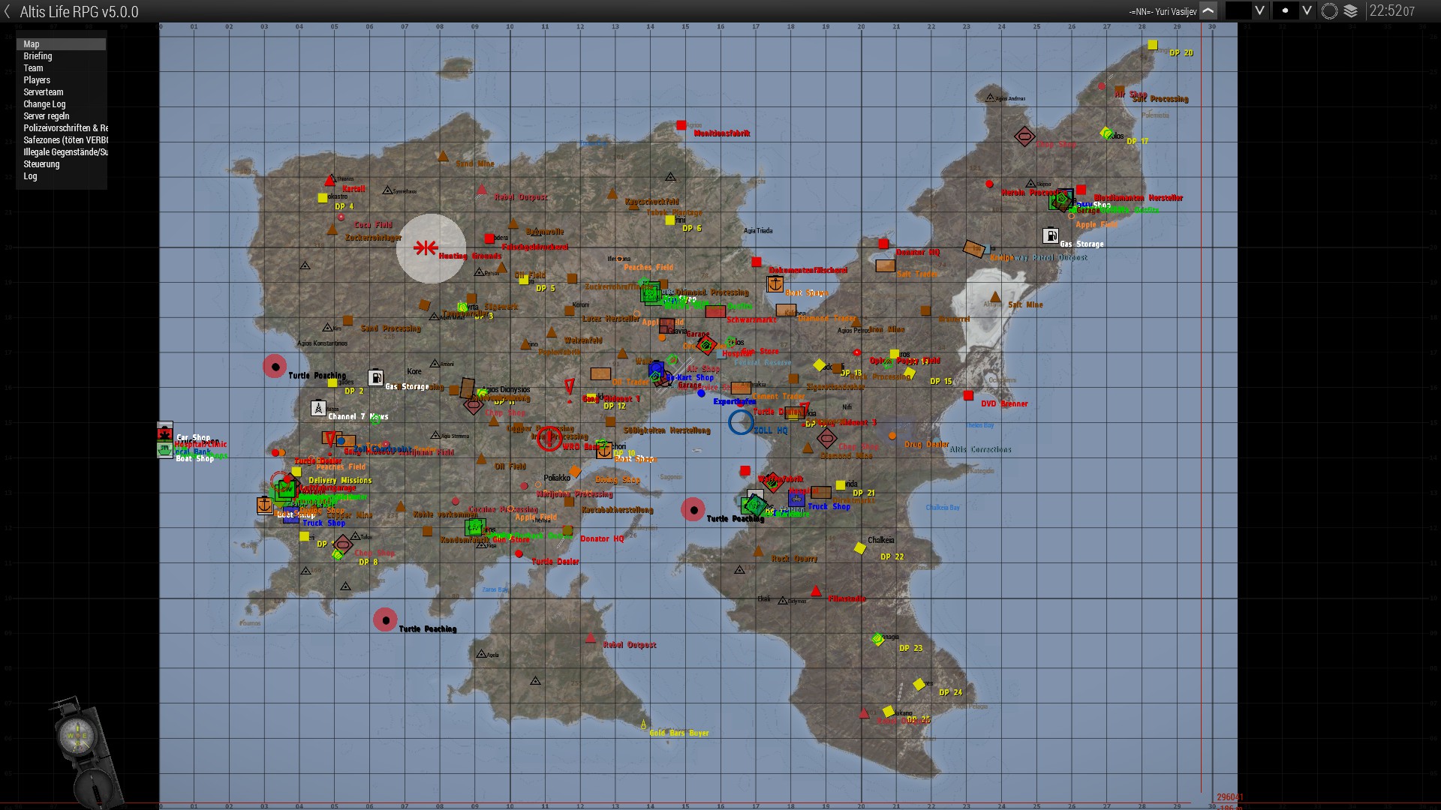Toggle the map textures circle icon
1441x810 pixels.
click(x=1329, y=11)
